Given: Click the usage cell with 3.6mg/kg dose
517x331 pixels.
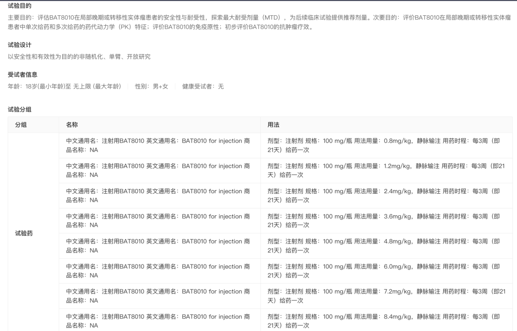Looking at the screenshot, I should coord(386,221).
